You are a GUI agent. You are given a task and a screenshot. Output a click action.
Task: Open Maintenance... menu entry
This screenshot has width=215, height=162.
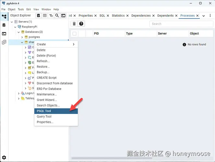click(x=56, y=94)
